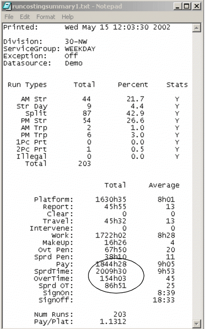The image size is (205, 329).
Task: Minimize the Notepad window
Action: click(177, 6)
